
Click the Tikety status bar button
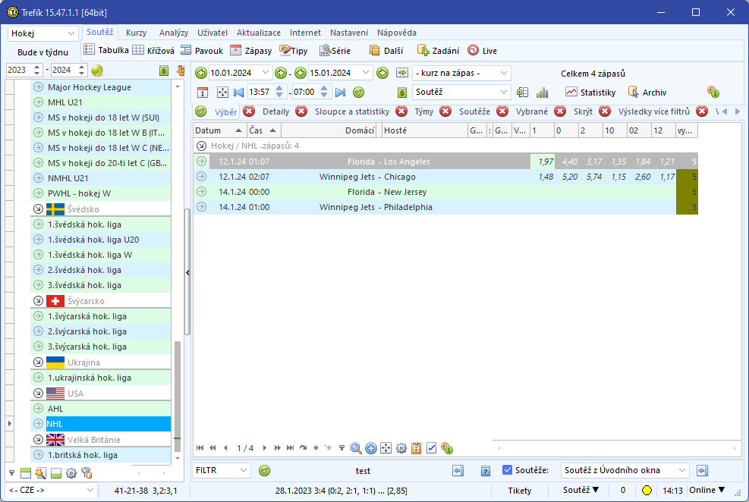point(519,491)
